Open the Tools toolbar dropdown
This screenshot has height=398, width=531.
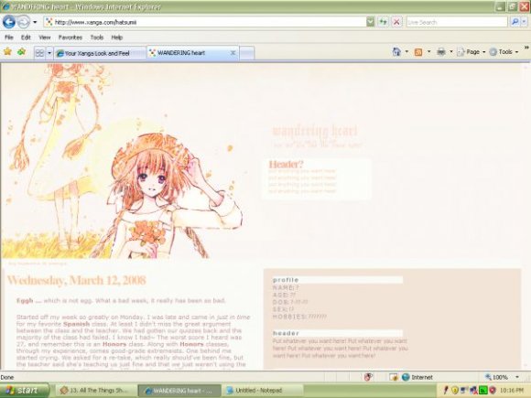[504, 52]
